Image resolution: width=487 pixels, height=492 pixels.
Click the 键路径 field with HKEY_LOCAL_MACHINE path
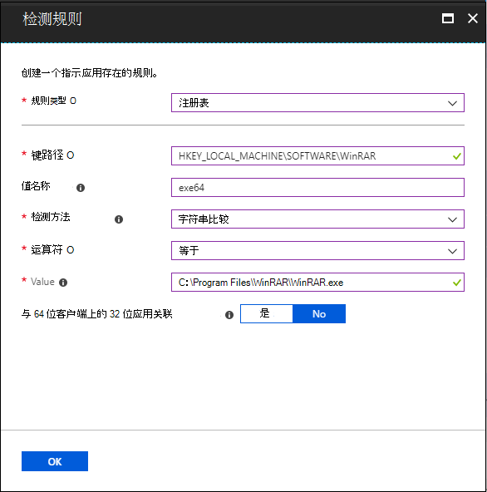317,156
